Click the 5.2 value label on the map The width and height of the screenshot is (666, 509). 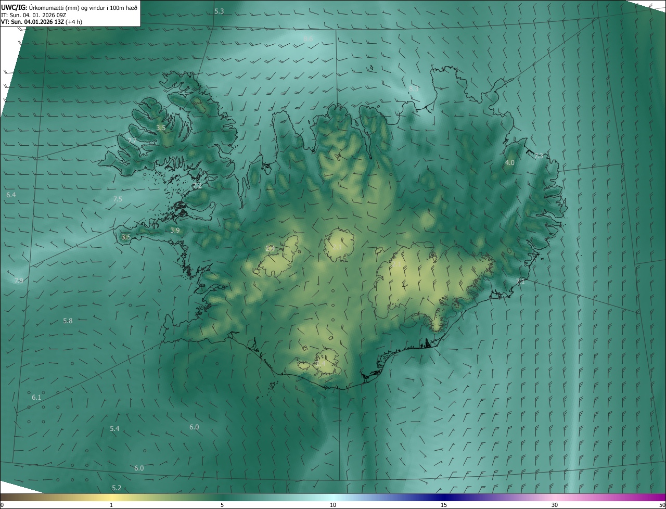pos(117,488)
